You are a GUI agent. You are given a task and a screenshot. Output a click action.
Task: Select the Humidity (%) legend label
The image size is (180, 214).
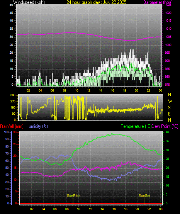coord(37,126)
